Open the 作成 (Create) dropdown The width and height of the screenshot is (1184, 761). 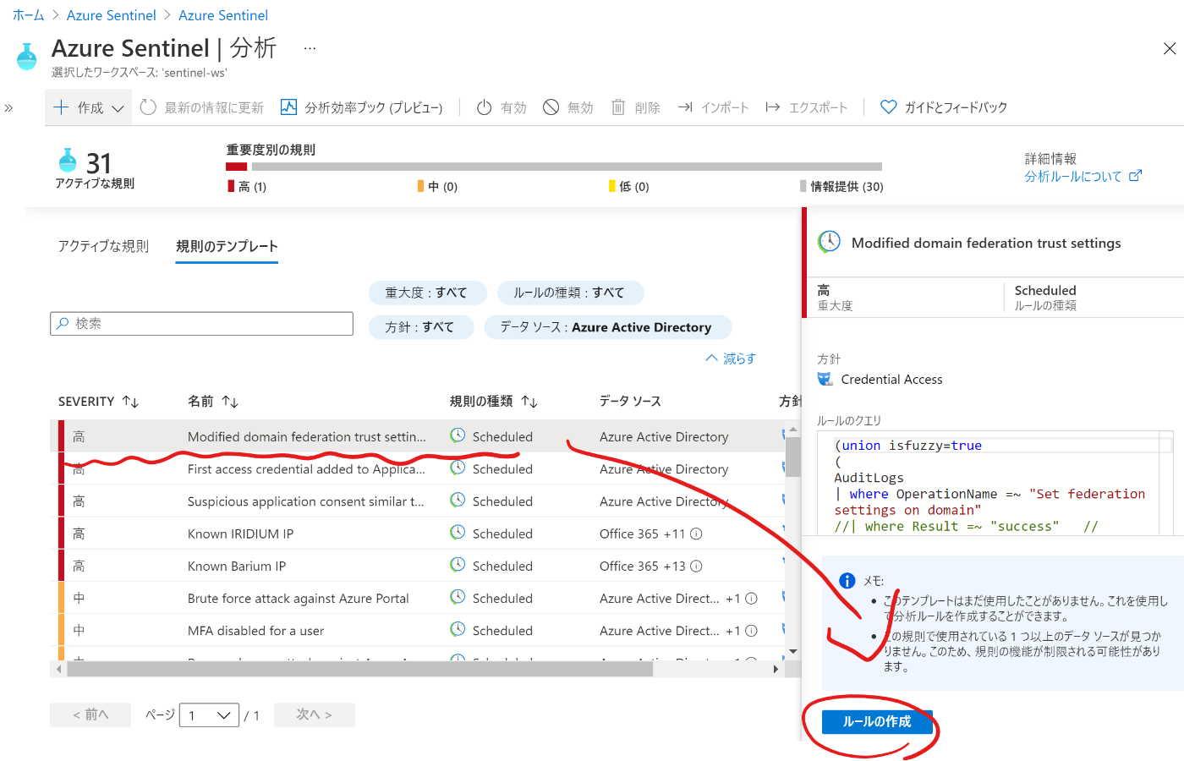pyautogui.click(x=88, y=107)
